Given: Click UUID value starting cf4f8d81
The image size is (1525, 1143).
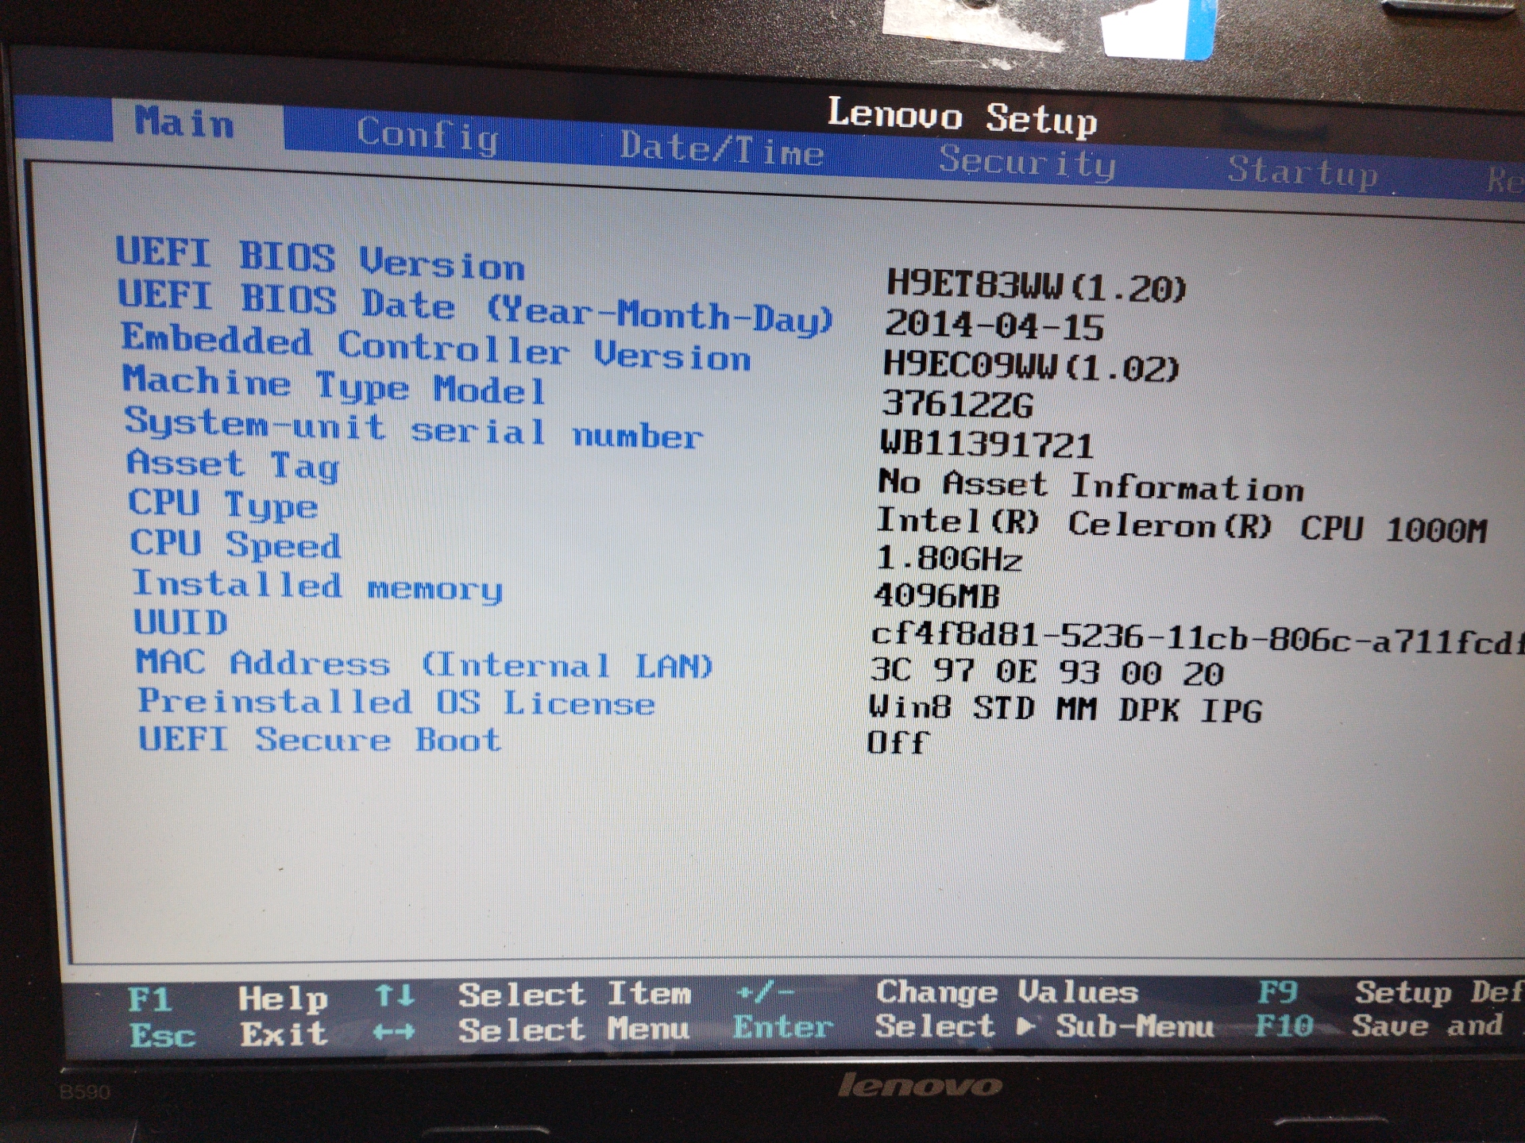Looking at the screenshot, I should 1198,638.
